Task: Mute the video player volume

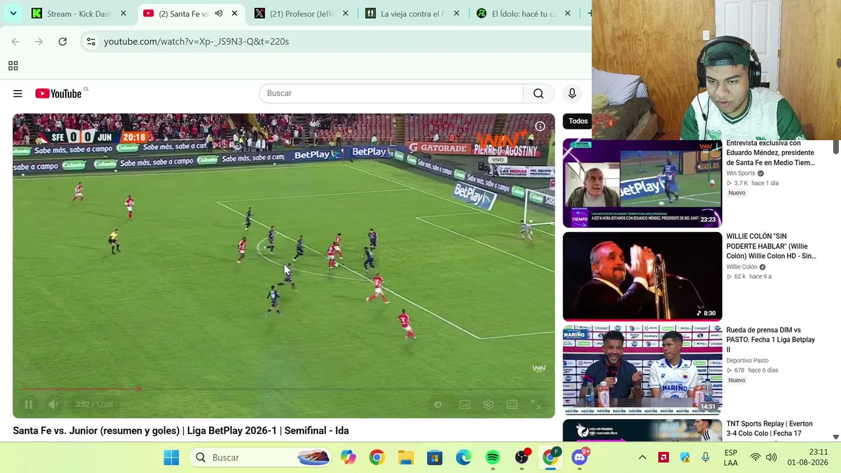Action: (x=54, y=405)
